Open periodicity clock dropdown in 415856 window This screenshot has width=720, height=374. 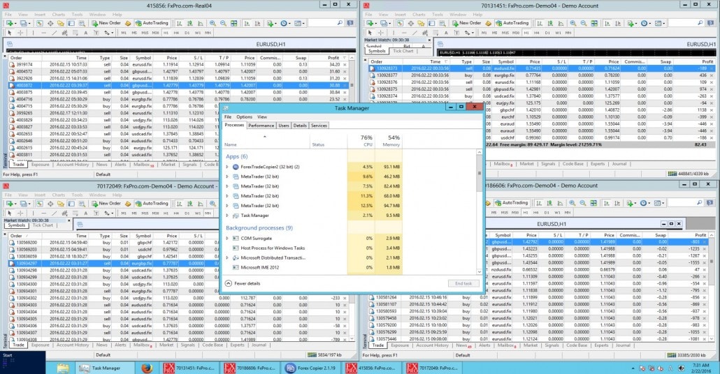click(290, 24)
